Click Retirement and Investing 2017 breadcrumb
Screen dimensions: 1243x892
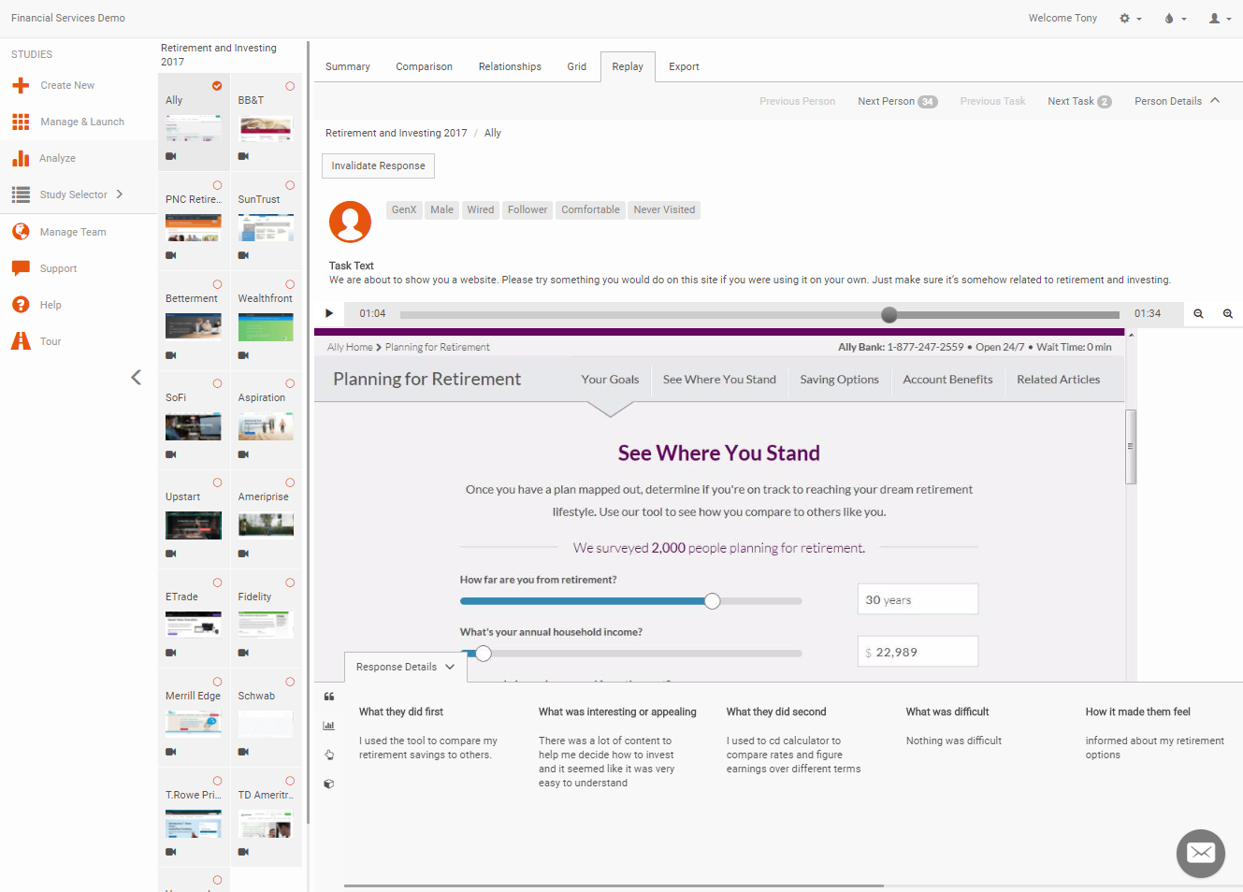point(396,133)
